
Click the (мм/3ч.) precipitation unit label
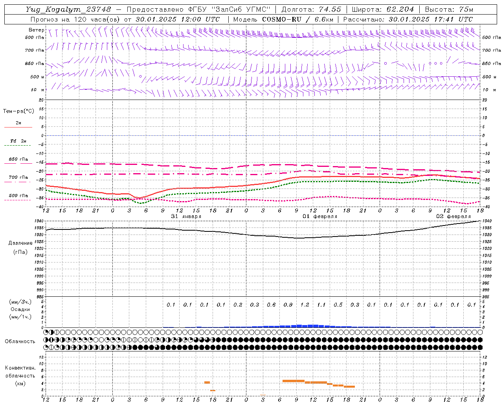[x=20, y=302]
